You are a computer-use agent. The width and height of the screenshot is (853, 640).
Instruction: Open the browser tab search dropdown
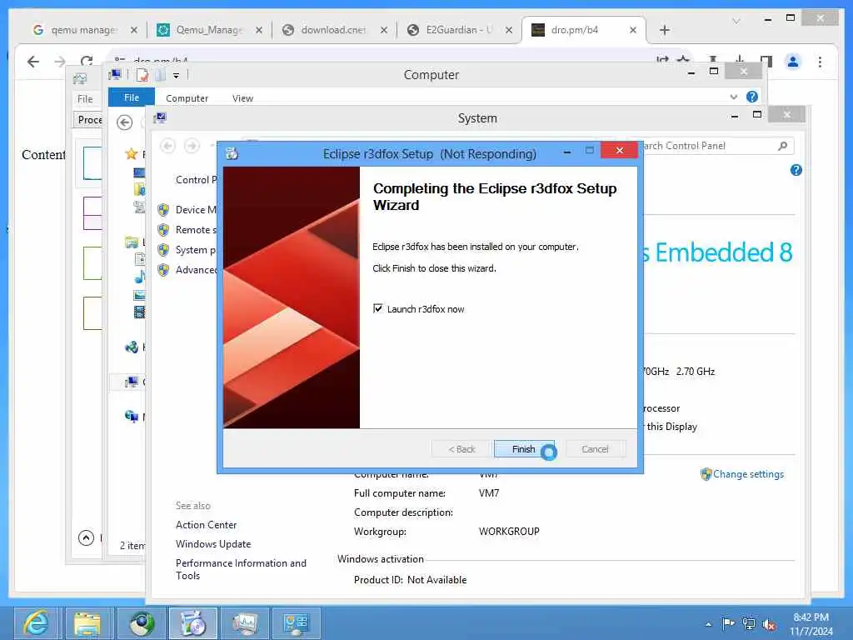click(736, 21)
